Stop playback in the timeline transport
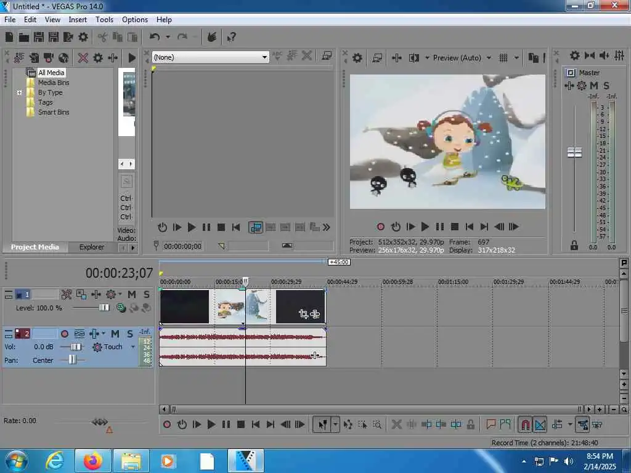 (241, 424)
